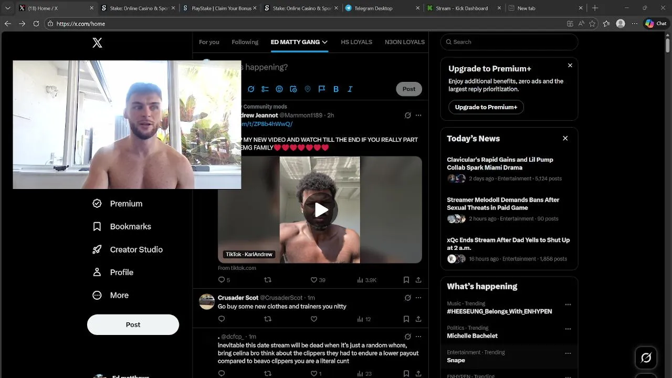Click the large Post button in the sidebar
The width and height of the screenshot is (672, 378).
(133, 324)
